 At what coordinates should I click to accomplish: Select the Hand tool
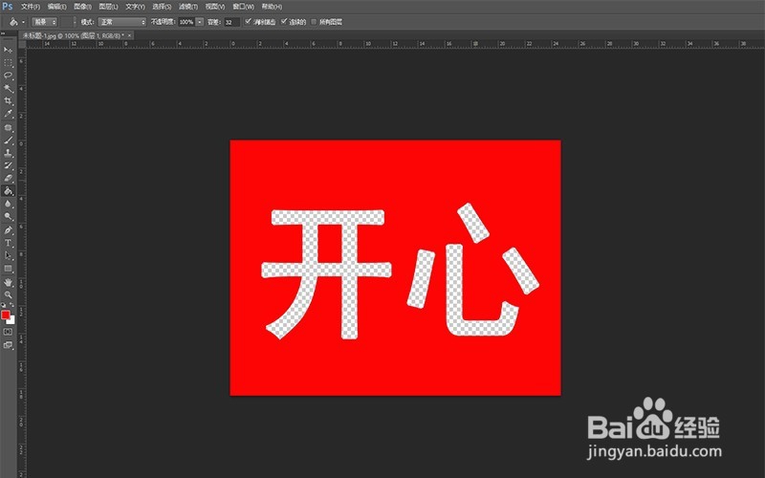point(8,282)
